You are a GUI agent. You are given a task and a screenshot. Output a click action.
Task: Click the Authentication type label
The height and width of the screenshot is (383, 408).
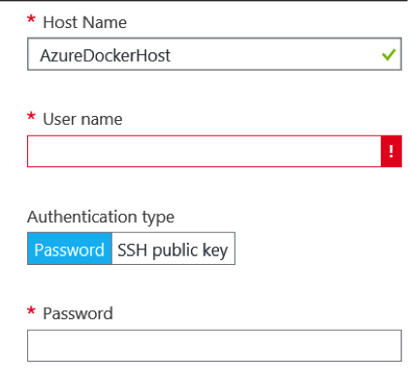point(101,217)
